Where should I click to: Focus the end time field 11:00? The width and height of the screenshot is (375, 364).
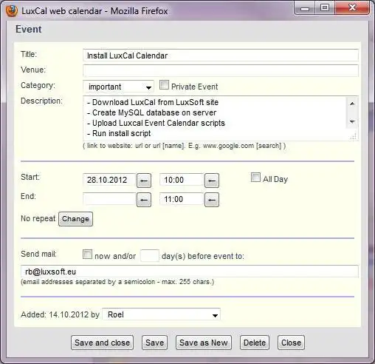(182, 199)
